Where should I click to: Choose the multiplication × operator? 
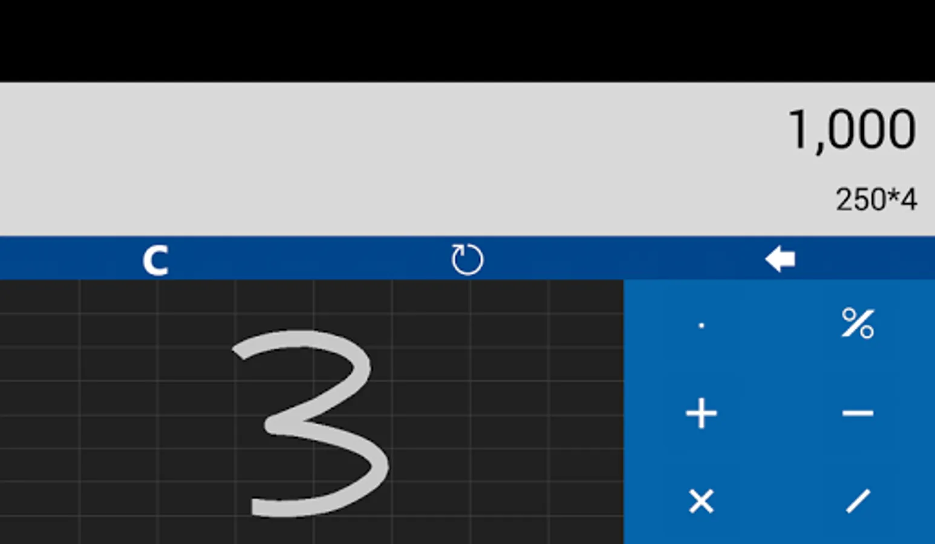[x=702, y=501]
